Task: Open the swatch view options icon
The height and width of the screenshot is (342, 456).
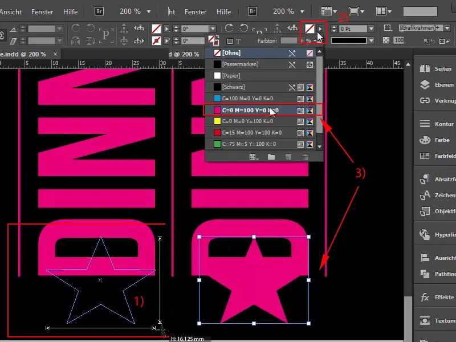Action: (254, 157)
